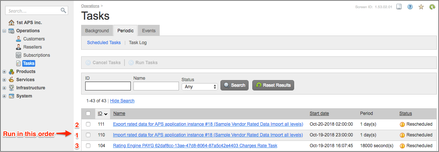Toggle the select-all checkbox in table header

[88, 113]
